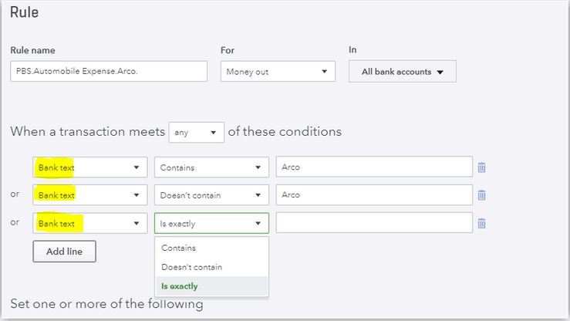Screen dimensions: 570x321
Task: Focus the first condition value field containing Arco
Action: coord(374,167)
